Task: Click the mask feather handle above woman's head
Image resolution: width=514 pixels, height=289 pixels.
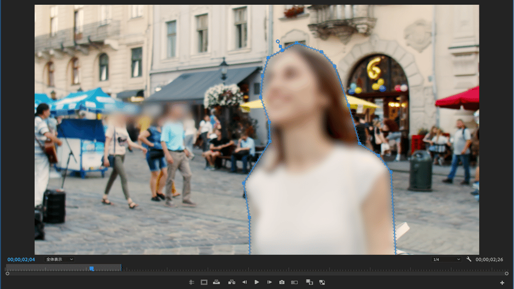Action: coord(278,41)
